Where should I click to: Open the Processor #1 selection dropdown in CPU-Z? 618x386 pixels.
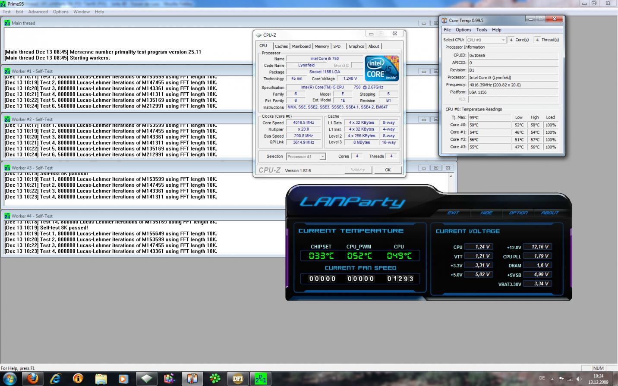[x=306, y=157]
